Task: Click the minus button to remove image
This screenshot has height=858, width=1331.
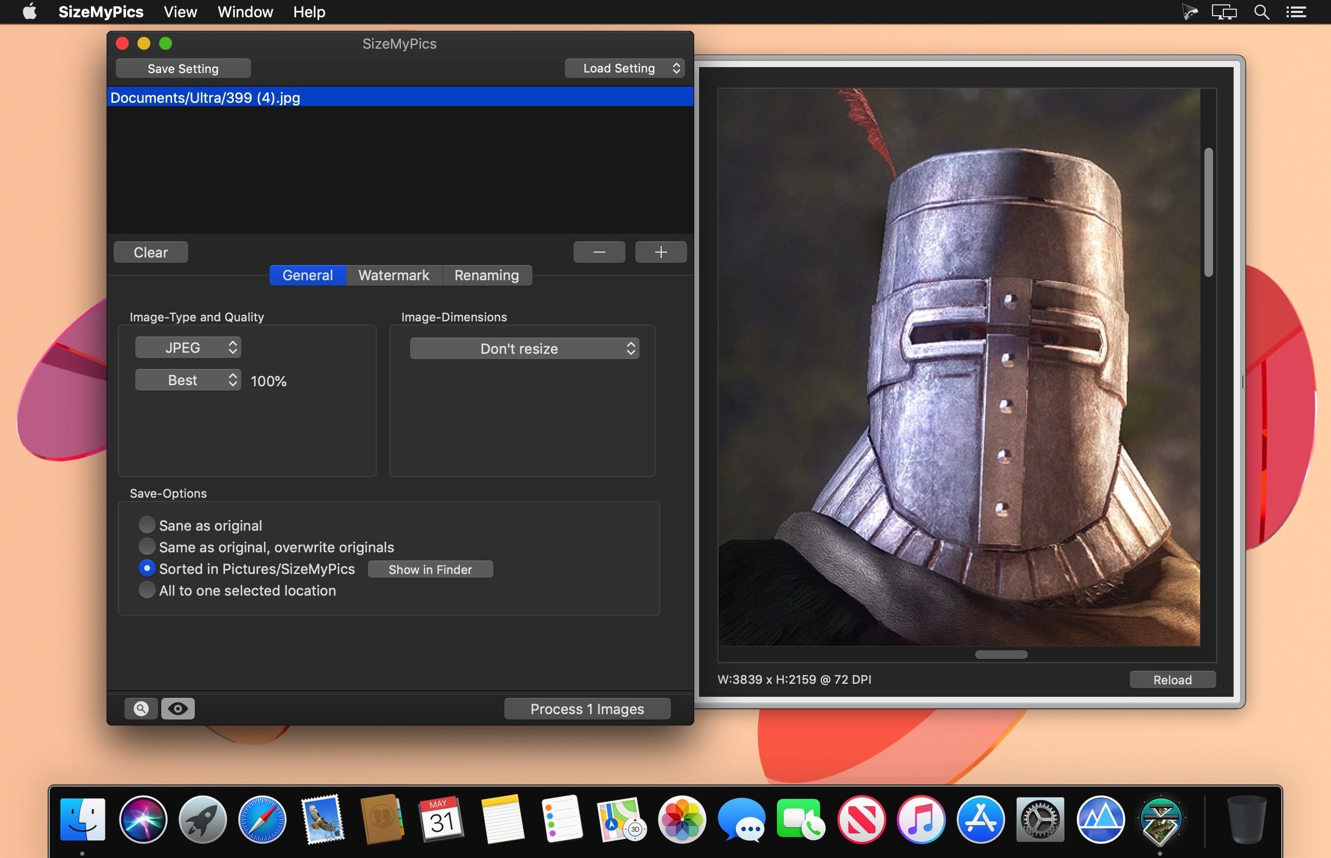Action: coord(599,253)
